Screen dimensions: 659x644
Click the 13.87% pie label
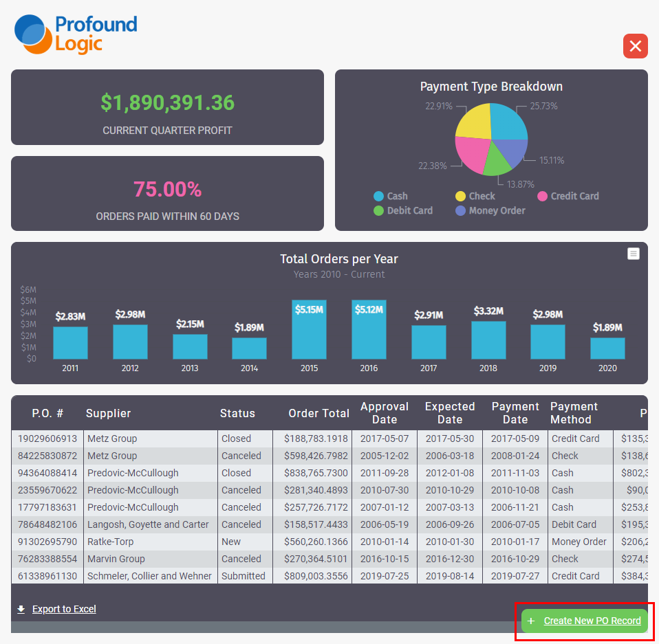[x=520, y=184]
